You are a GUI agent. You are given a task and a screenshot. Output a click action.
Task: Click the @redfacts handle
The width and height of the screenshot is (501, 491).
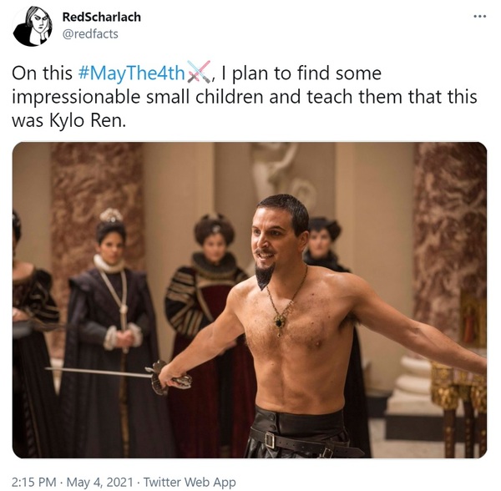[90, 34]
